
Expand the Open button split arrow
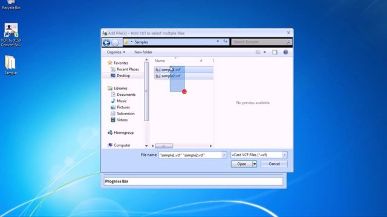click(255, 164)
